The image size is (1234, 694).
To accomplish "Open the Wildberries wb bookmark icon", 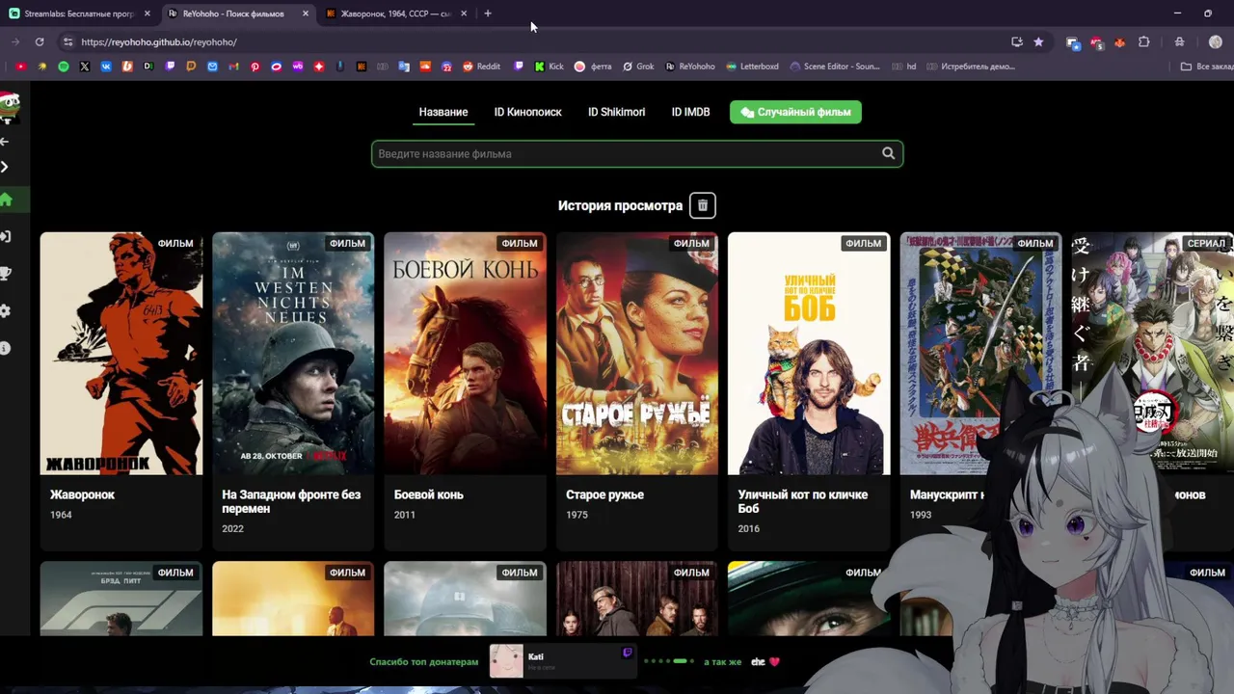I will (297, 67).
